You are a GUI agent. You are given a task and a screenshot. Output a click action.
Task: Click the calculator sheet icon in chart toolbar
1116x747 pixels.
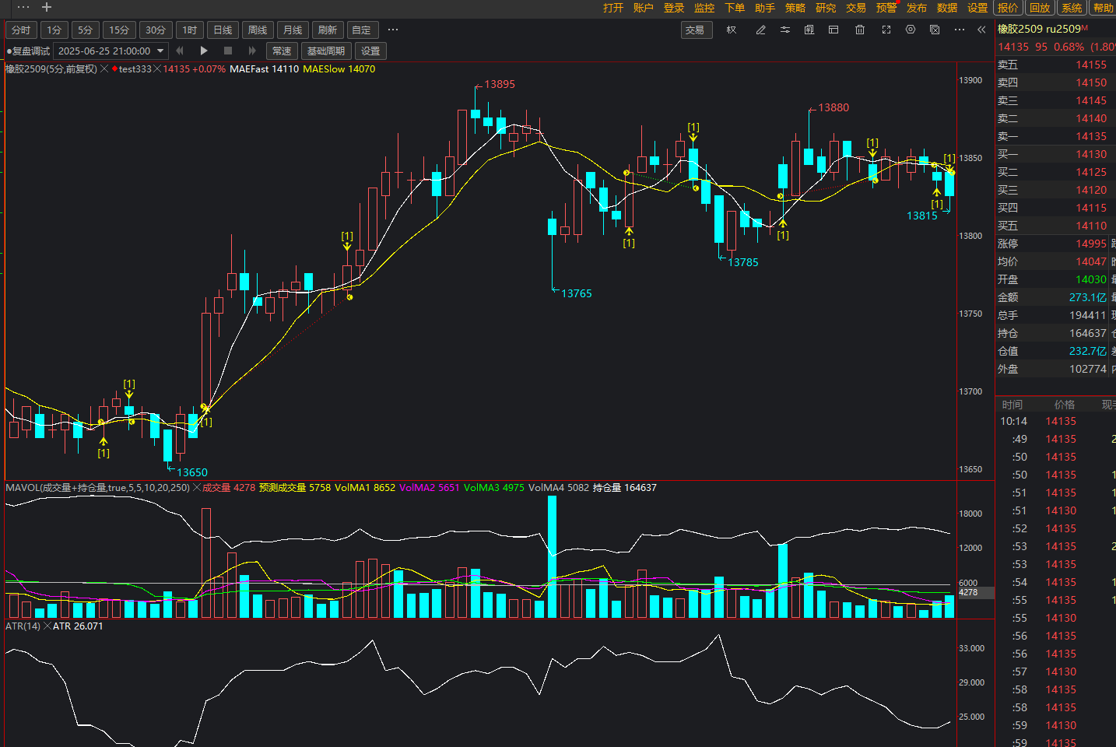pyautogui.click(x=809, y=30)
